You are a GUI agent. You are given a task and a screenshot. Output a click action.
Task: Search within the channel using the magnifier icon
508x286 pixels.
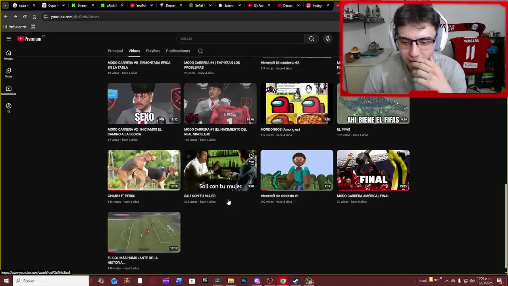[200, 51]
